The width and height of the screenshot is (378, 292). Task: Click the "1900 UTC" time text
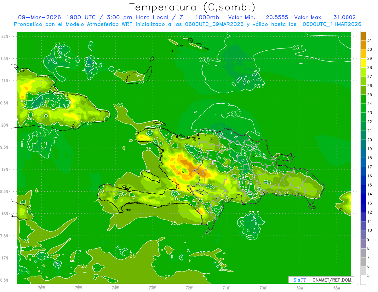pyautogui.click(x=81, y=17)
